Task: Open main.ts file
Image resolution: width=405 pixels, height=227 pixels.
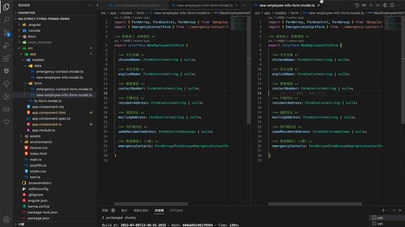Action: (35, 160)
